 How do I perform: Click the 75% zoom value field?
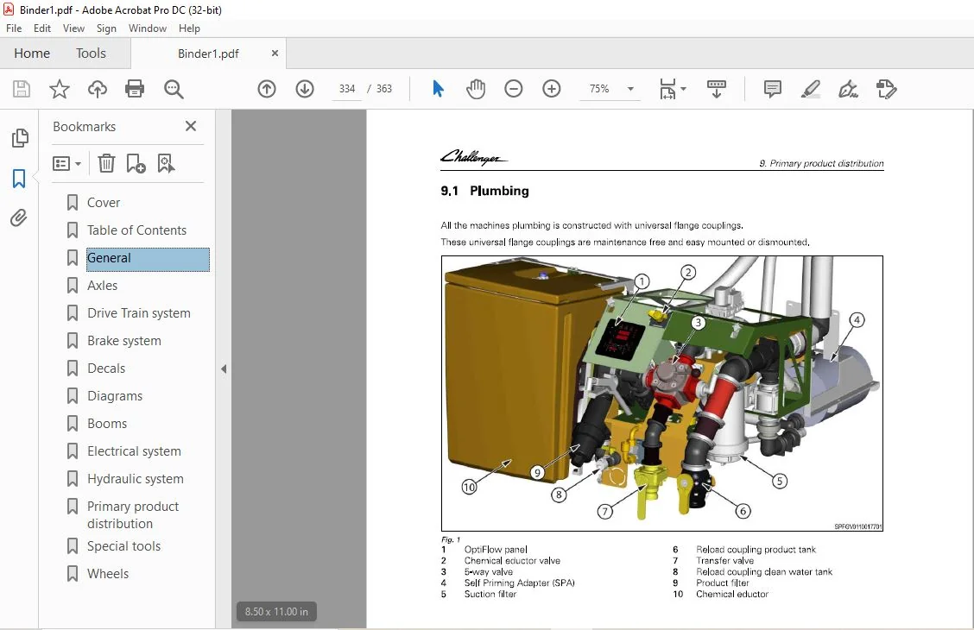click(x=599, y=89)
